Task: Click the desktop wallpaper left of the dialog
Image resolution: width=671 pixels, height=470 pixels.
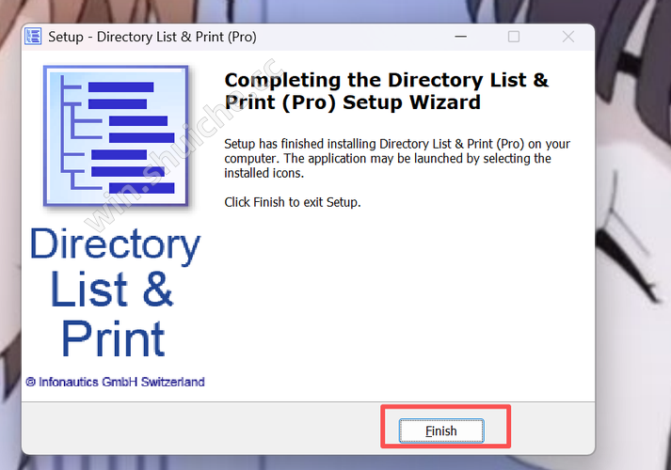Action: (x=9, y=235)
